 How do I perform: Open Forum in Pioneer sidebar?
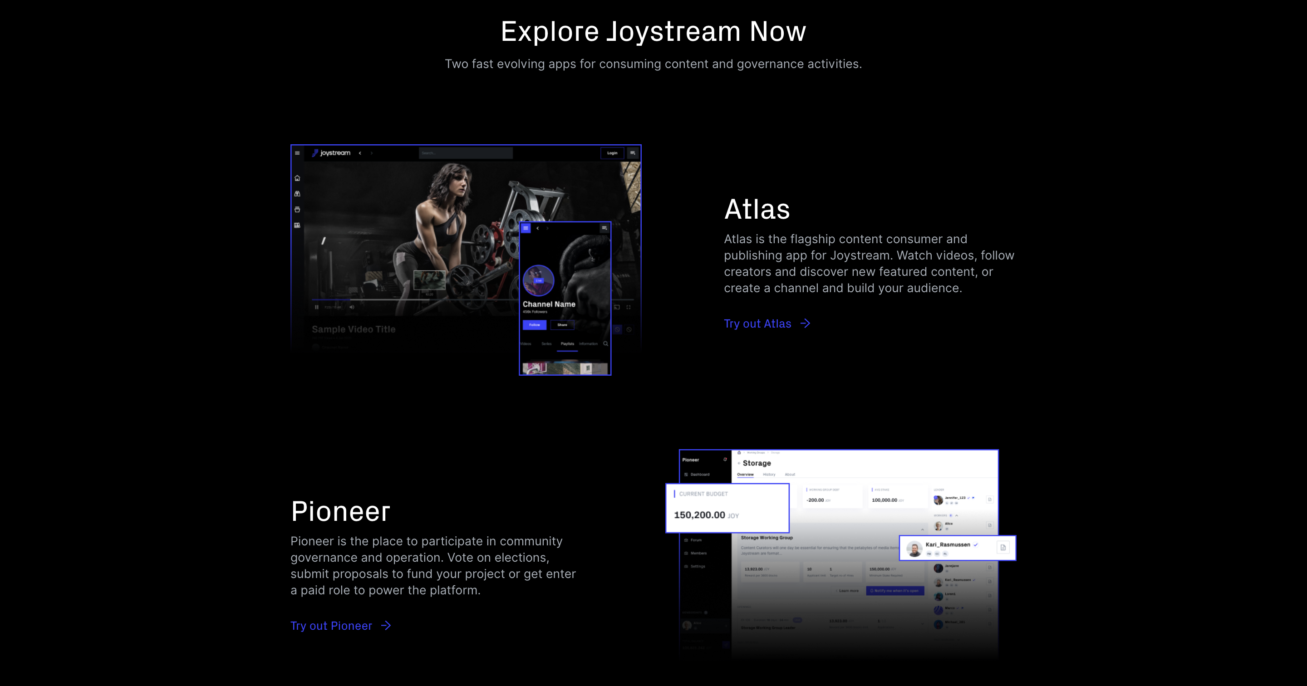click(693, 540)
